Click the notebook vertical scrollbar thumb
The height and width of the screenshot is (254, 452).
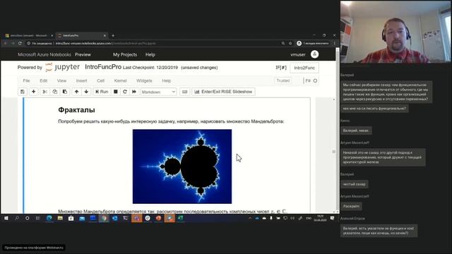(x=333, y=152)
